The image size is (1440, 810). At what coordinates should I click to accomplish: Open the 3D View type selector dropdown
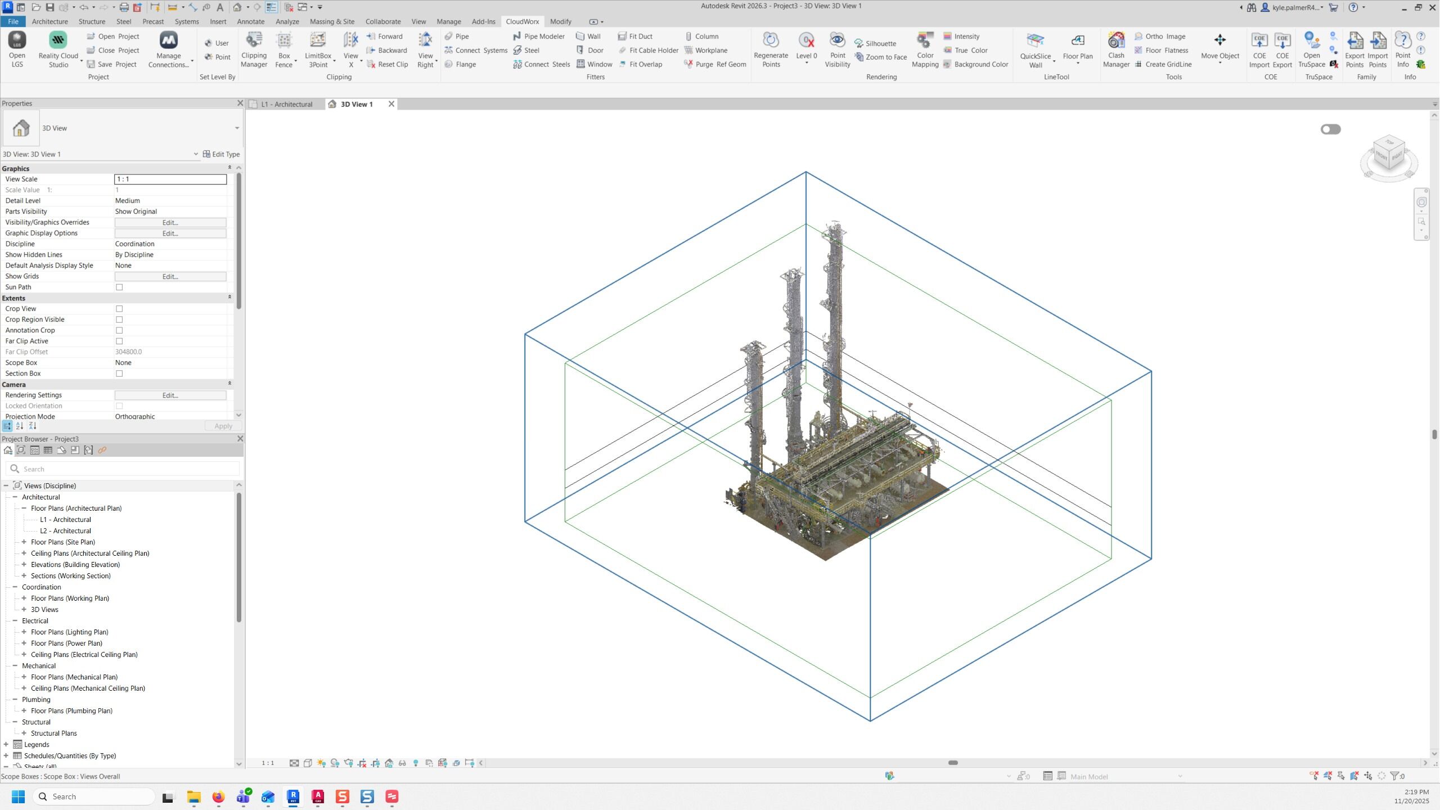pyautogui.click(x=237, y=128)
